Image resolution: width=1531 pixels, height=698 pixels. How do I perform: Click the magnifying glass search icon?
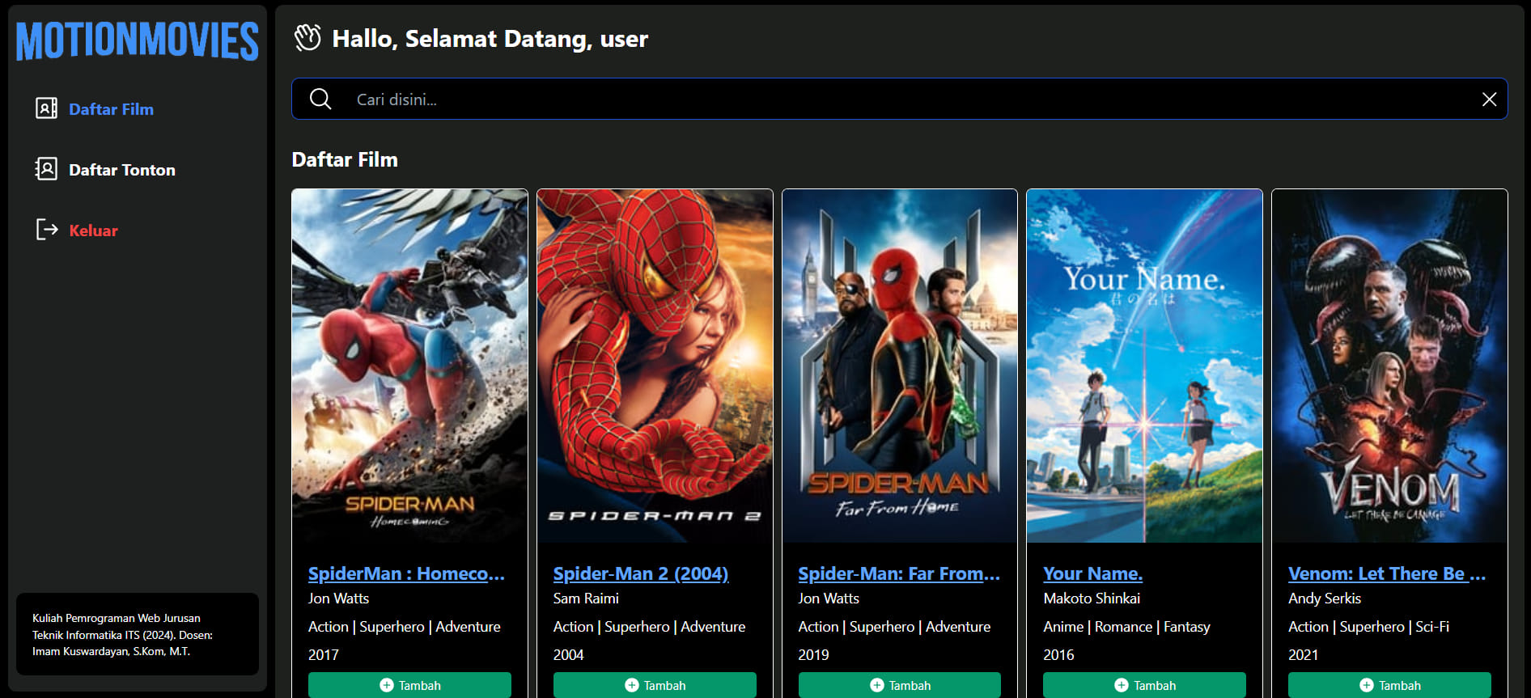click(320, 99)
